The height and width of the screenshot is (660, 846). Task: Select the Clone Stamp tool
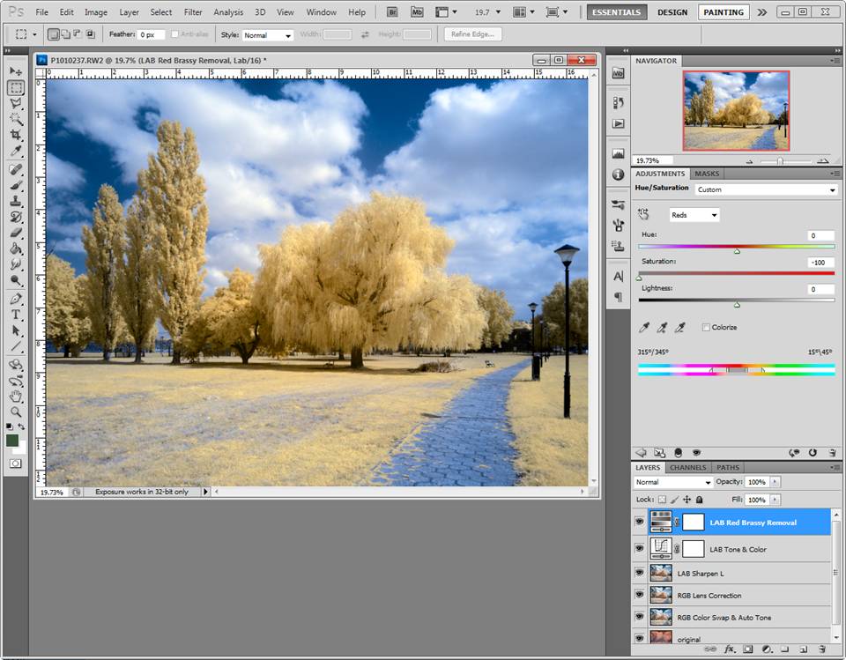point(16,201)
